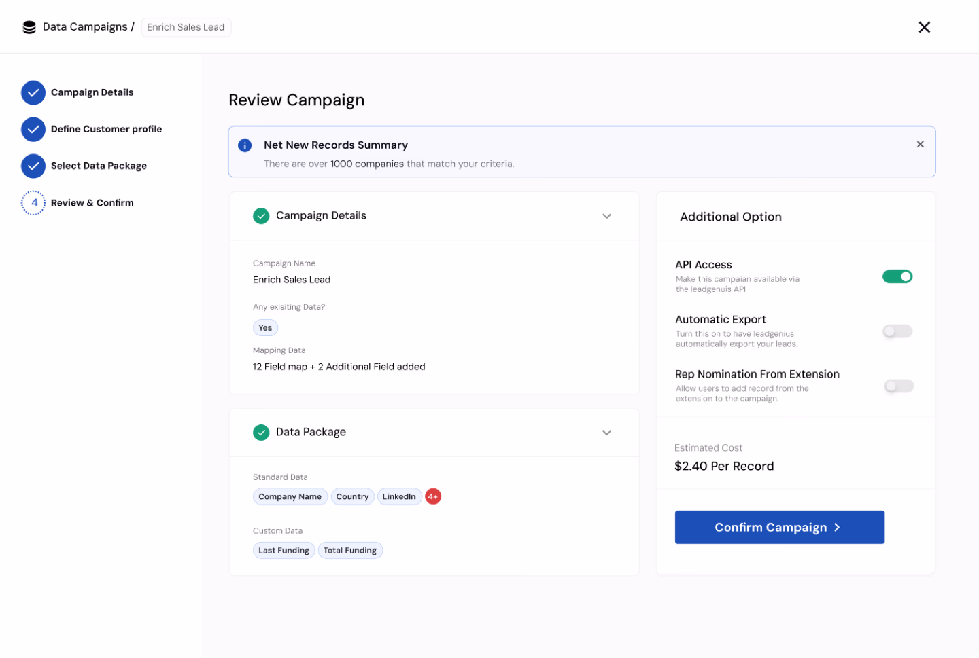This screenshot has height=658, width=979.
Task: Select the Company Name data chip
Action: pos(290,496)
